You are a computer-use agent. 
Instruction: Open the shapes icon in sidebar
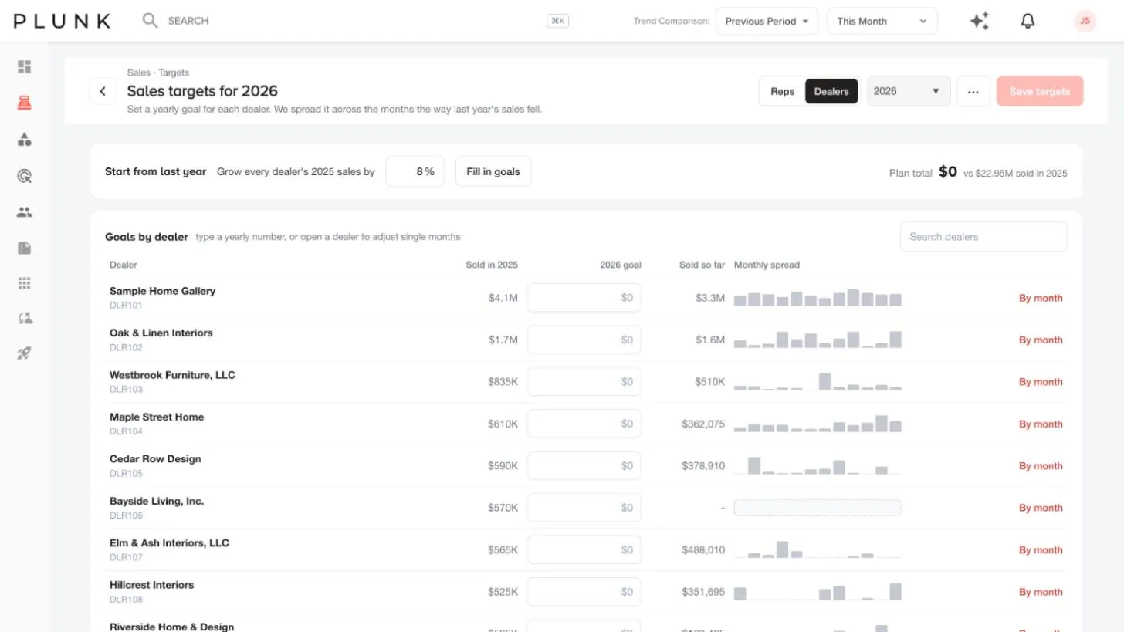coord(24,140)
